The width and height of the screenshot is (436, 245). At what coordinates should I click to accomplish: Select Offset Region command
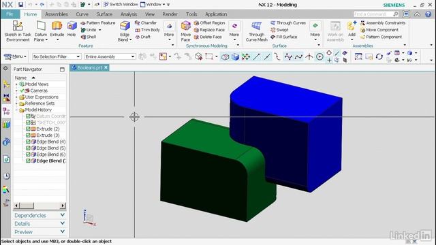(209, 22)
